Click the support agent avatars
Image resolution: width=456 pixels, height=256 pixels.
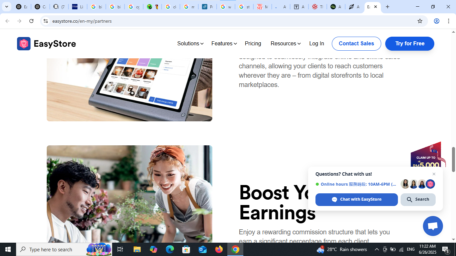coord(418,184)
